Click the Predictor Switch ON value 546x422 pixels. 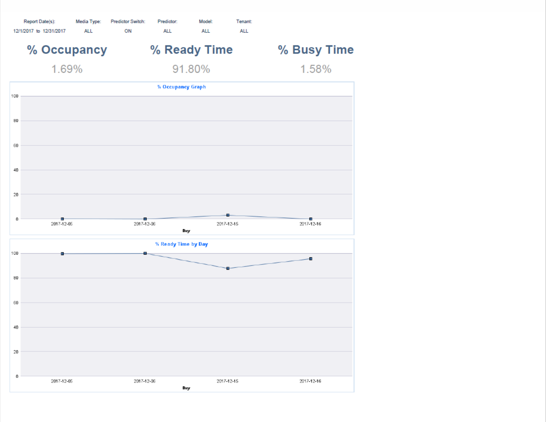click(128, 31)
